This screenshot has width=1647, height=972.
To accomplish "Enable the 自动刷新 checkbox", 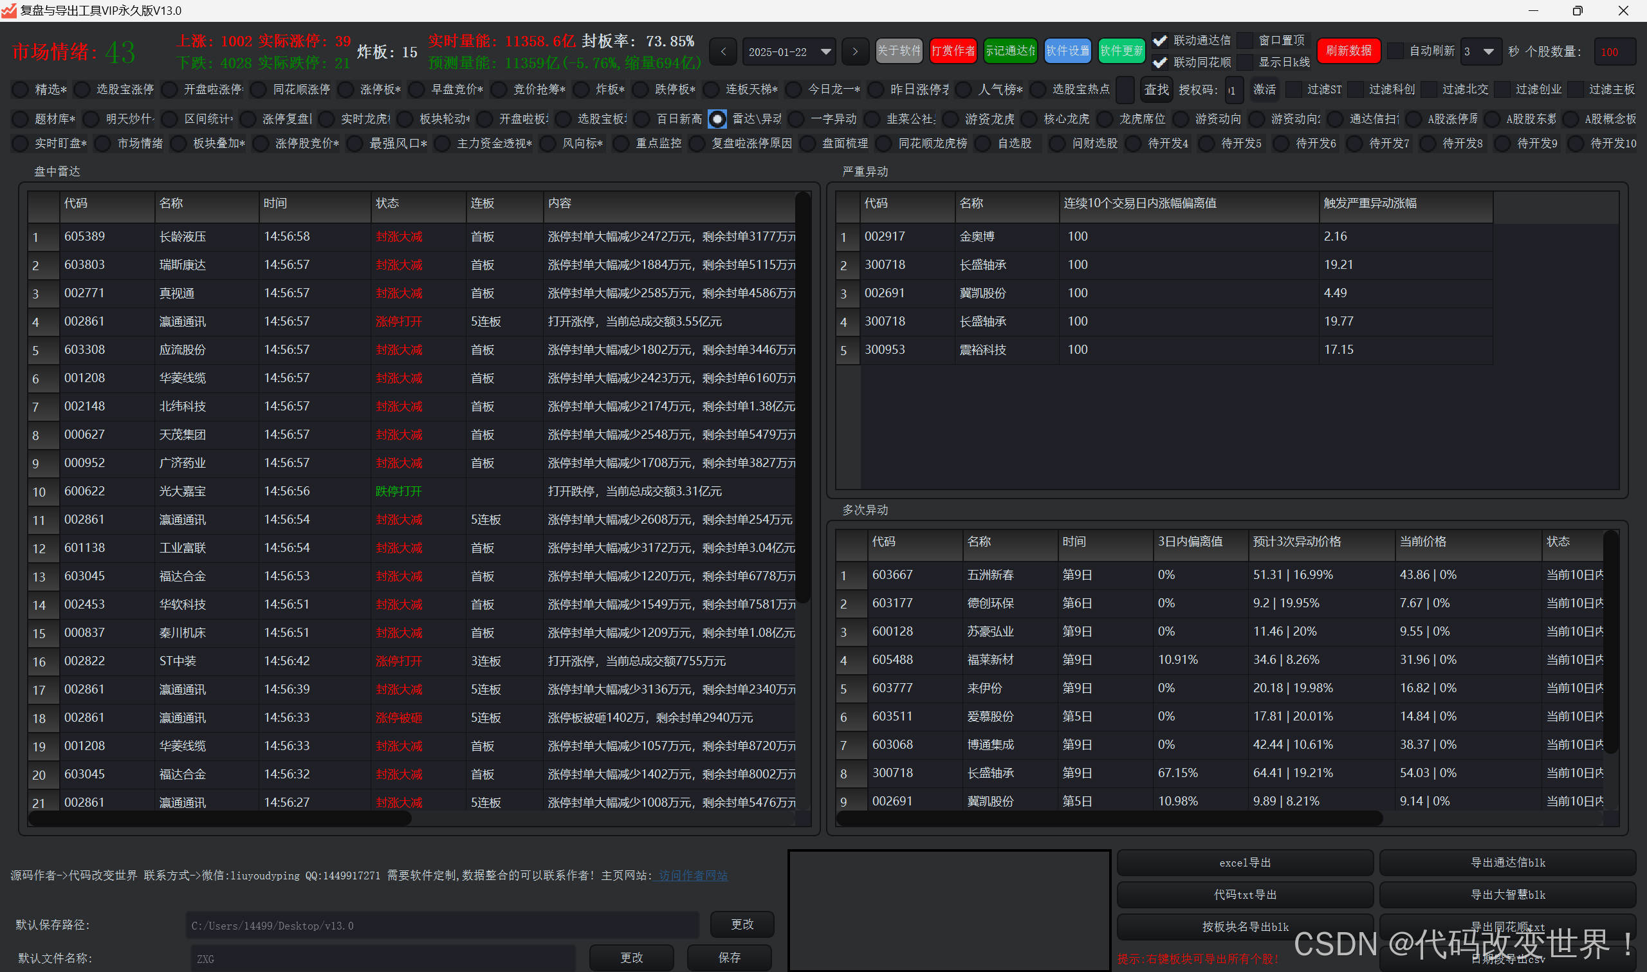I will [1395, 50].
